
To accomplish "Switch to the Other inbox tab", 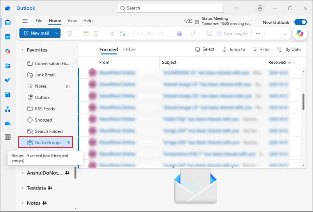I will (x=130, y=49).
